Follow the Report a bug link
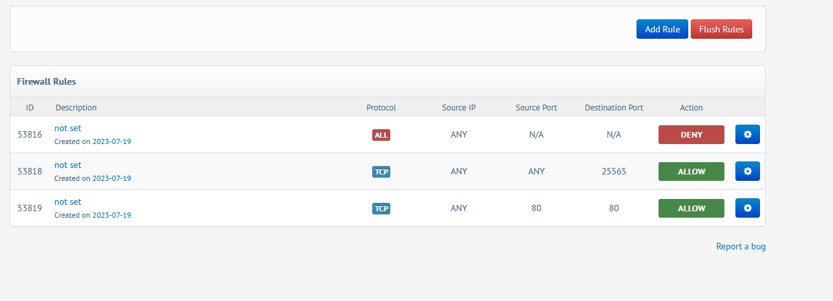 click(741, 246)
